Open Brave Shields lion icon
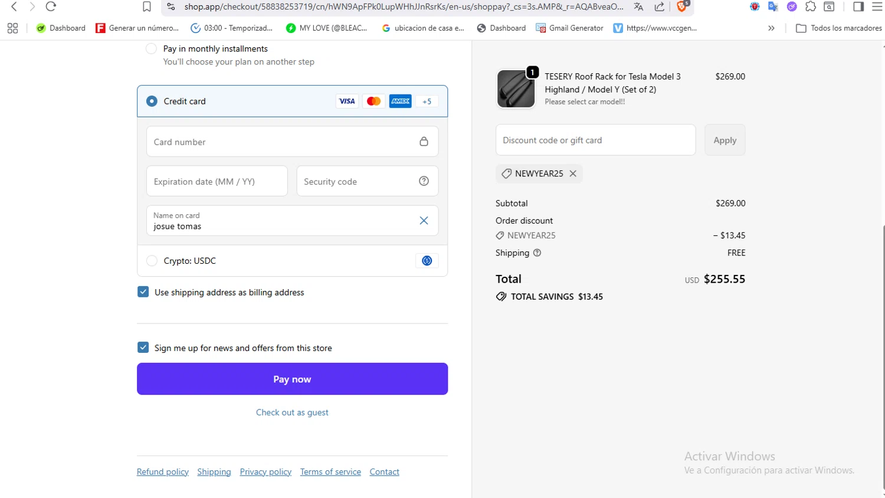 682,6
